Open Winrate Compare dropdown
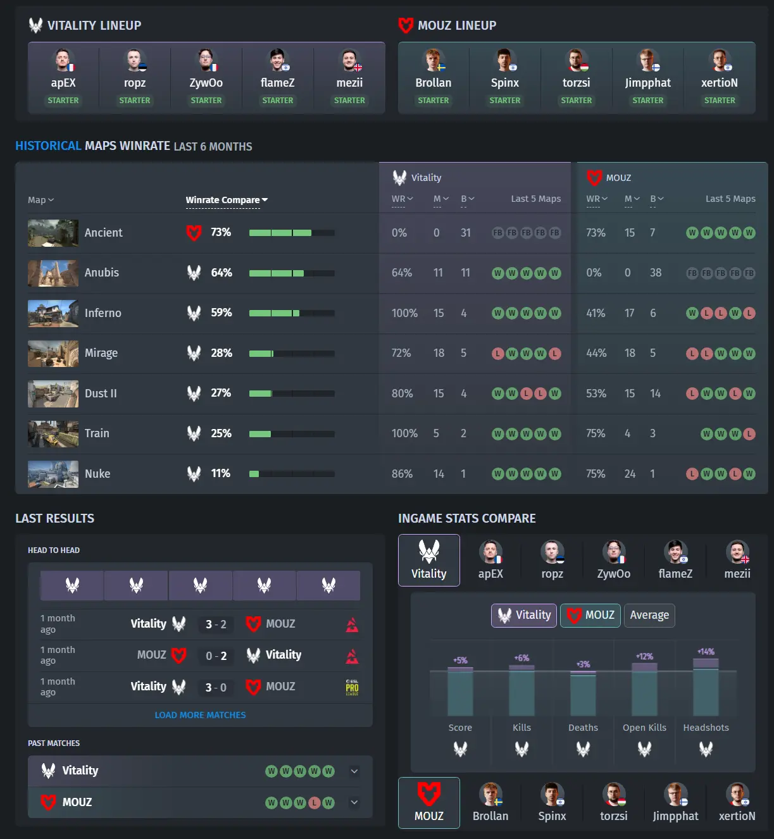 tap(227, 200)
